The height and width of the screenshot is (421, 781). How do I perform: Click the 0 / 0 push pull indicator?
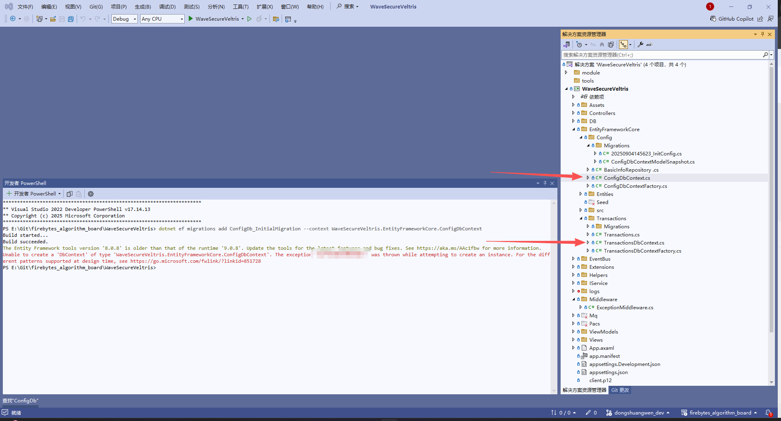click(563, 413)
